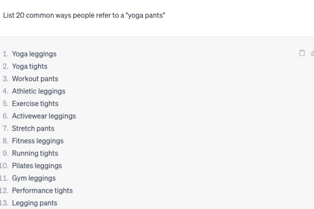The width and height of the screenshot is (314, 209).
Task: Click the number 1 list marker
Action: pos(5,54)
